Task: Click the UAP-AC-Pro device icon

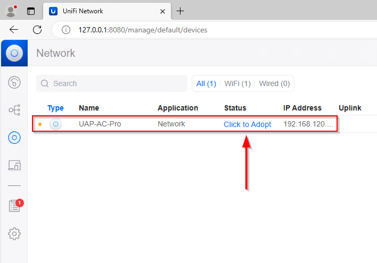Action: pyautogui.click(x=55, y=124)
